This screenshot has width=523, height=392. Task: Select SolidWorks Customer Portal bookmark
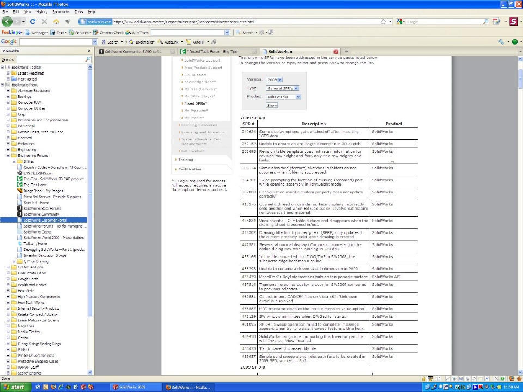pyautogui.click(x=45, y=220)
